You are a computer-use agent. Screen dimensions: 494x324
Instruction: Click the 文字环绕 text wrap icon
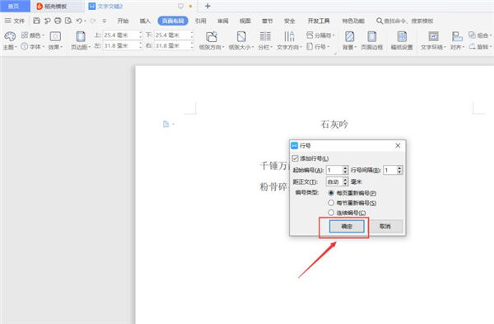point(433,36)
